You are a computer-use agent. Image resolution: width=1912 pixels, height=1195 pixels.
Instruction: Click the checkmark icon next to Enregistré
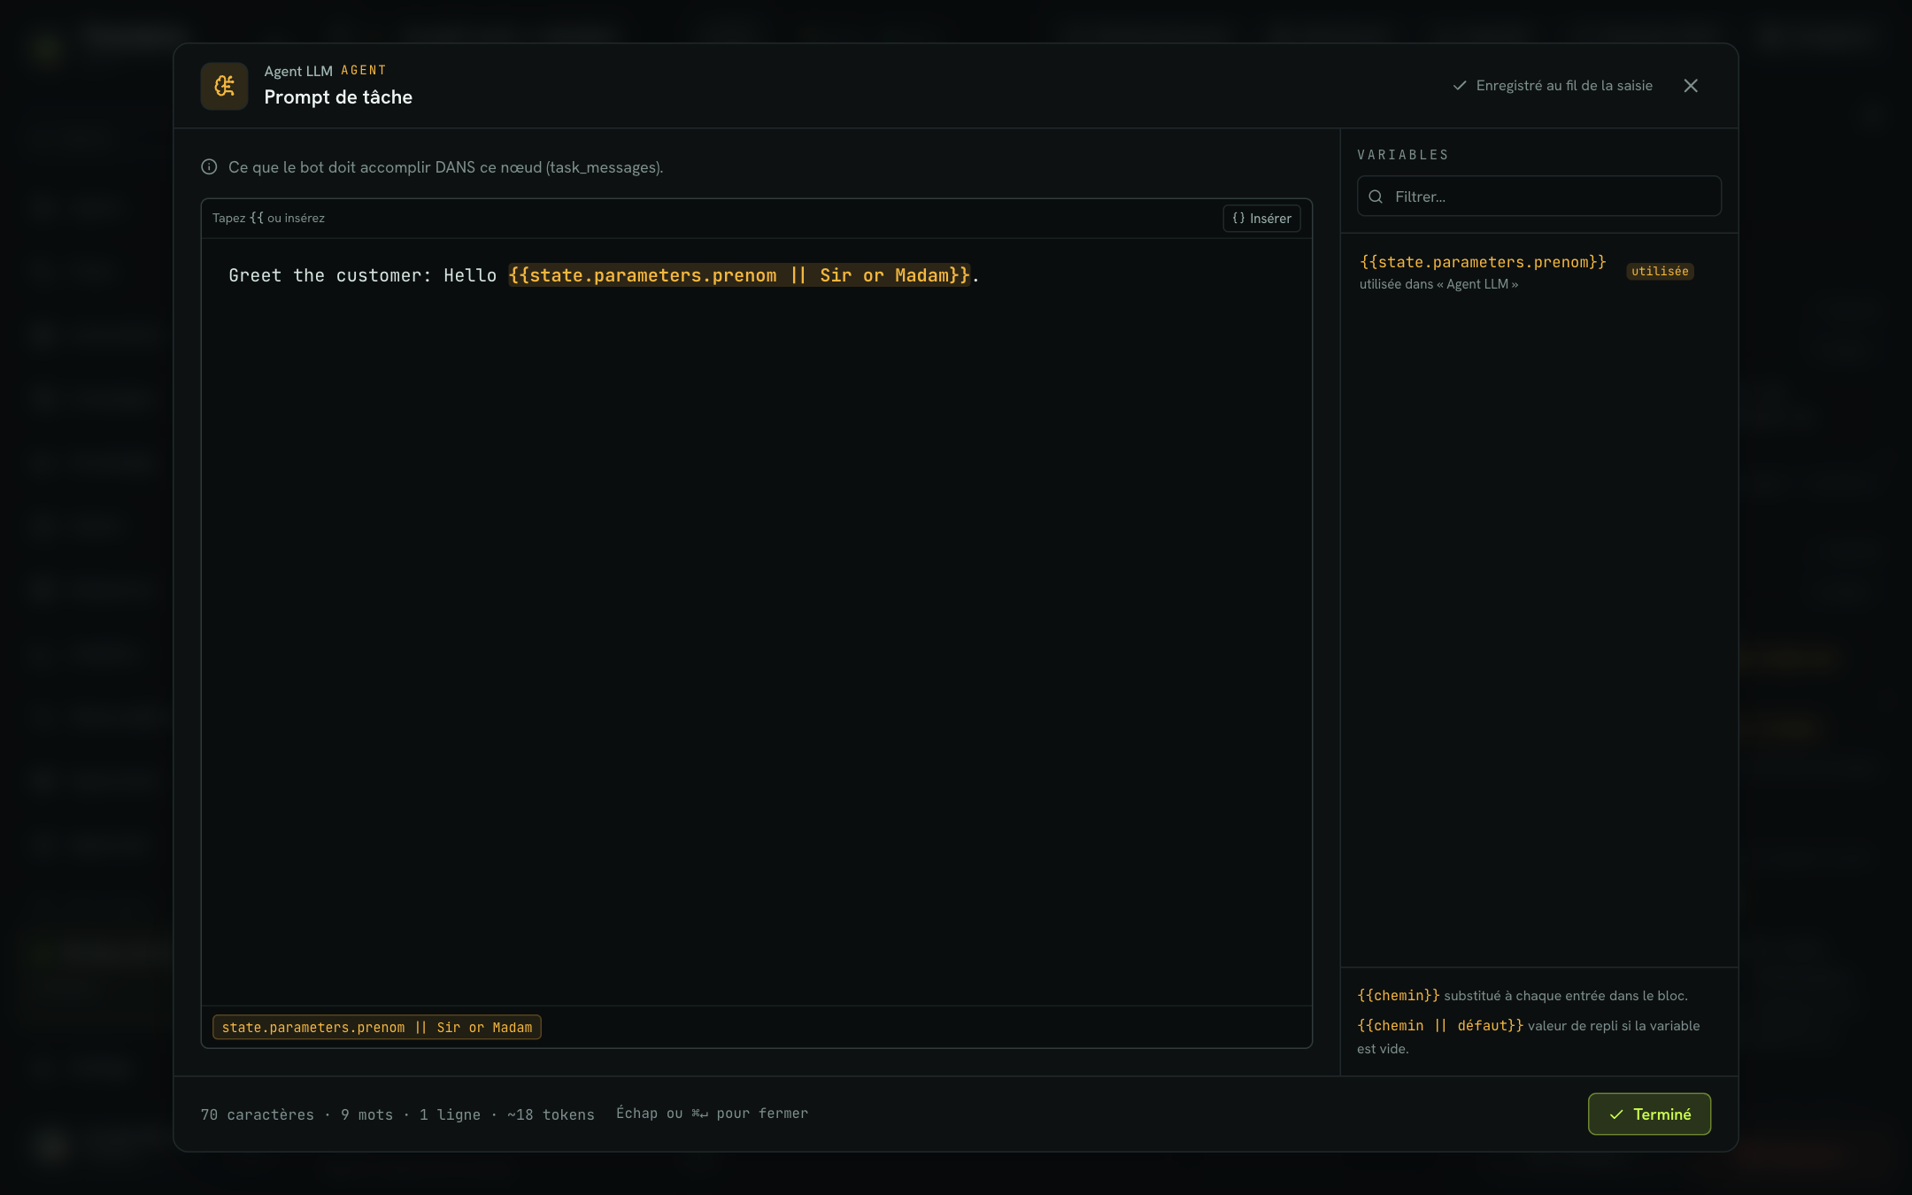pyautogui.click(x=1460, y=86)
